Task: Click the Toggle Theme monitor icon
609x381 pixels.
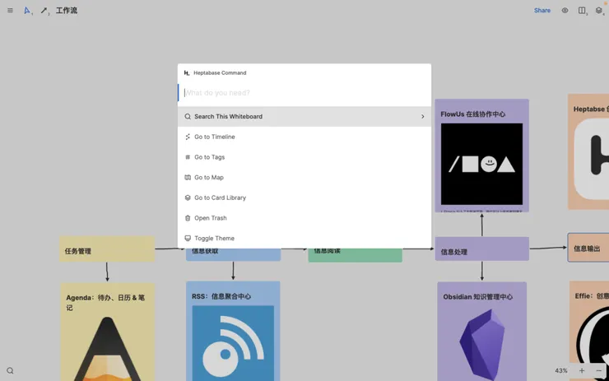Action: click(188, 238)
